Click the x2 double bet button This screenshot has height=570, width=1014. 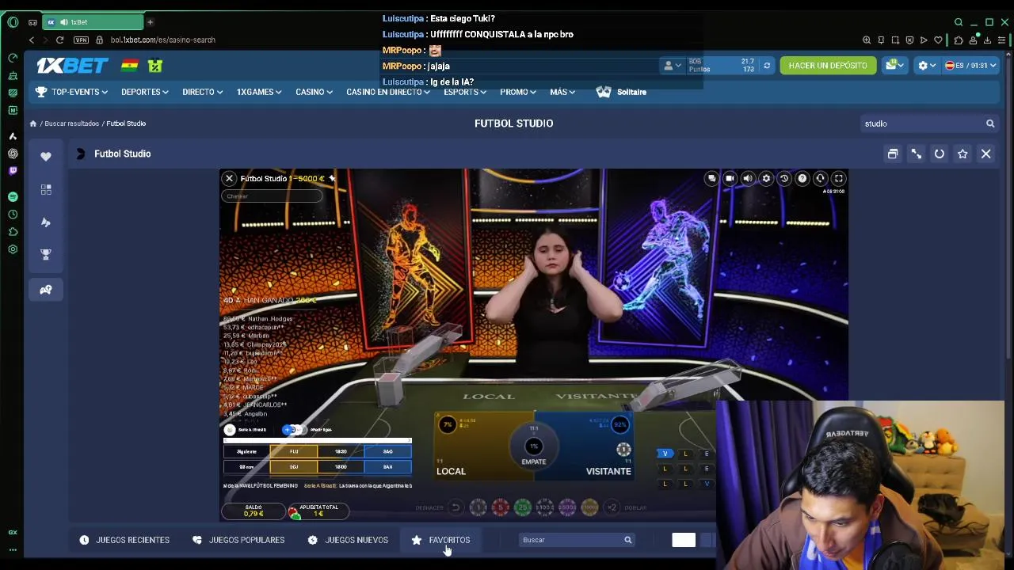(x=612, y=507)
